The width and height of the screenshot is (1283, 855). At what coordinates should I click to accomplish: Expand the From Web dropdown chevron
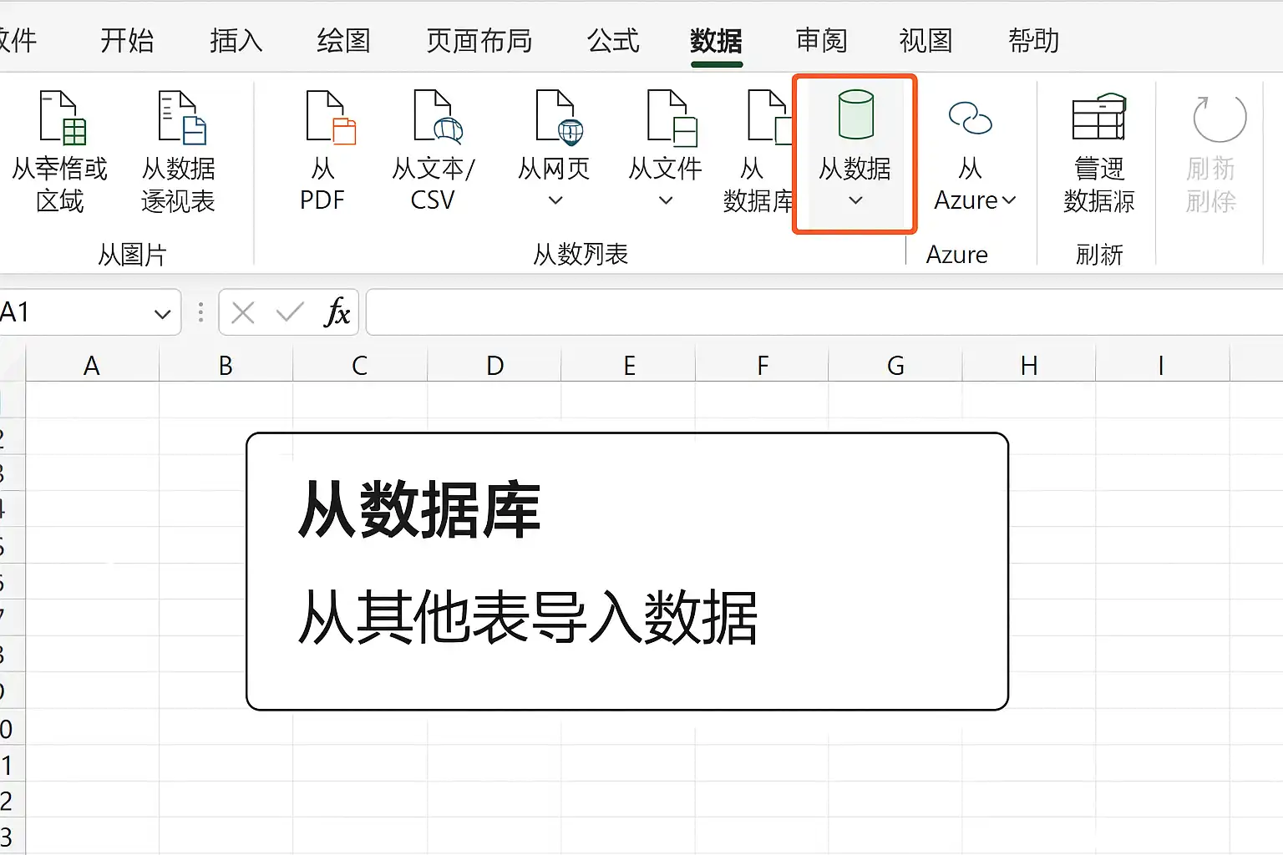[x=555, y=200]
